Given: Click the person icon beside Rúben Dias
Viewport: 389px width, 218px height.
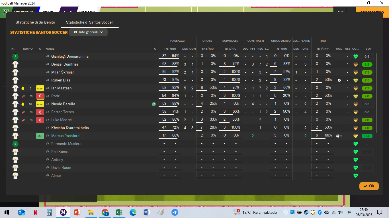Looking at the screenshot, I should coord(48,80).
